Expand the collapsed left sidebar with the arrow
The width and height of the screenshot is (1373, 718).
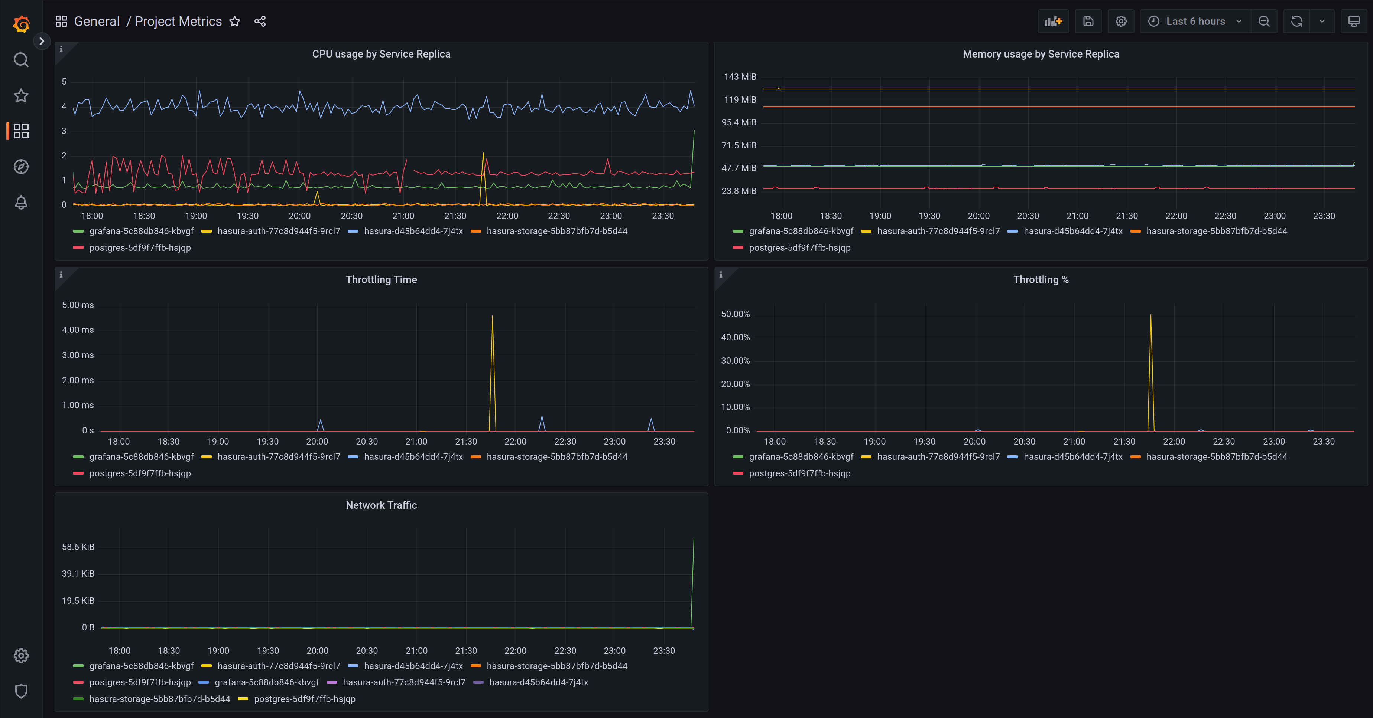pyautogui.click(x=42, y=41)
